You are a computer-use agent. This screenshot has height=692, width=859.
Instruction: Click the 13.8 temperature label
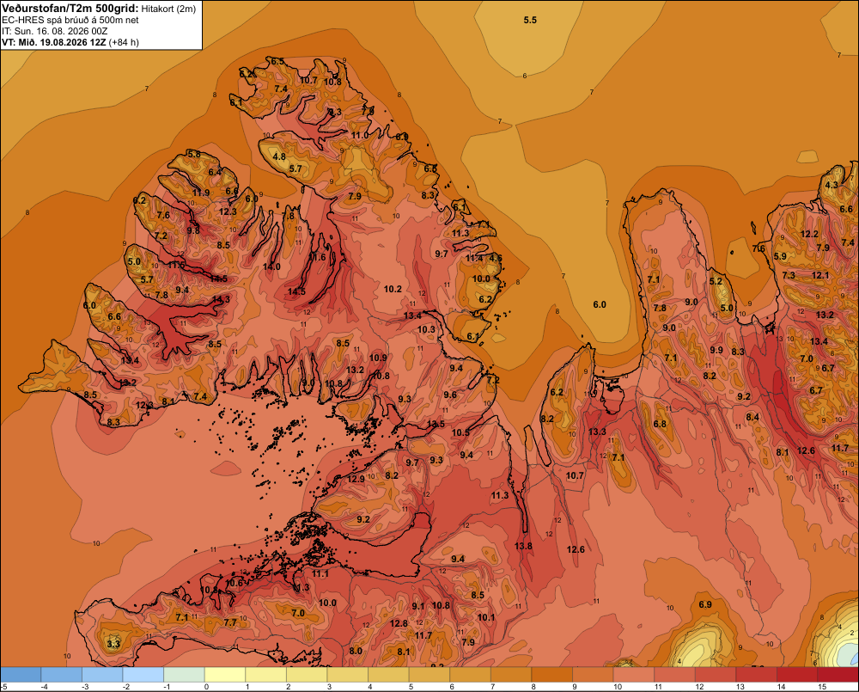pyautogui.click(x=523, y=546)
